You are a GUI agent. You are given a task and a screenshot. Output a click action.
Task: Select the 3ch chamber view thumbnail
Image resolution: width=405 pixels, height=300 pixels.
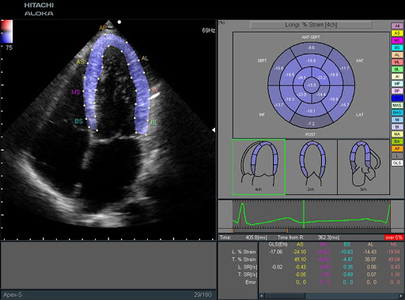(x=364, y=167)
